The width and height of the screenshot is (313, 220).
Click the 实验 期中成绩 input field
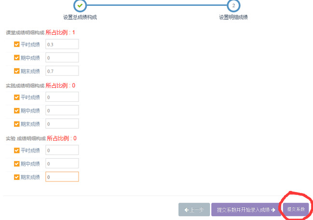point(62,164)
